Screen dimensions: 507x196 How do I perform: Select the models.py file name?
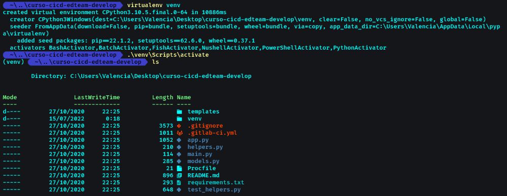[204, 162]
